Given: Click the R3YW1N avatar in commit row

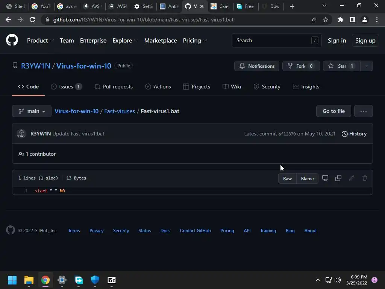Looking at the screenshot, I should (x=21, y=134).
